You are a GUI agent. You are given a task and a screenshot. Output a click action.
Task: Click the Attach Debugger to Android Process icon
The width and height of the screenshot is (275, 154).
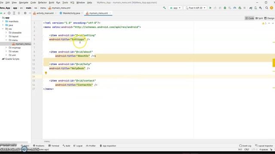(x=240, y=8)
